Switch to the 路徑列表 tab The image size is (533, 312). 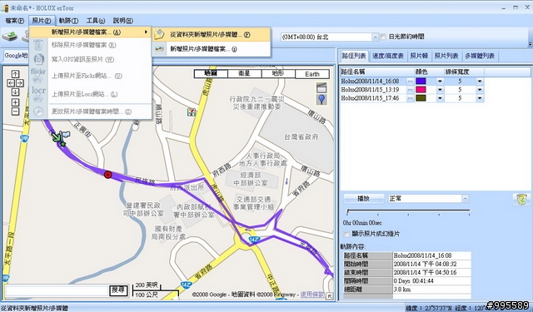point(353,56)
